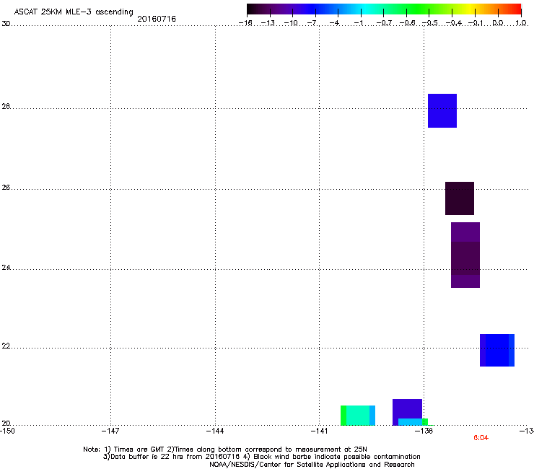Select the -0.6 color scale label
Viewport: 534px width, 469px height.
tap(407, 23)
